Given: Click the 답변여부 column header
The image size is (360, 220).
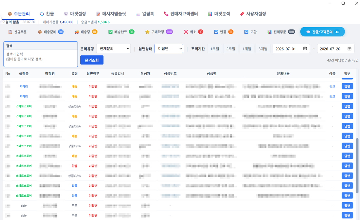Looking at the screenshot, I should [x=93, y=73].
